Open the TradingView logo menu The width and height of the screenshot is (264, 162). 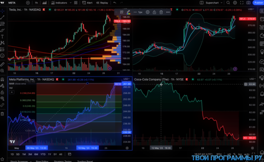[2, 3]
